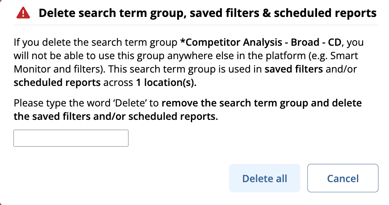Screen dimensions: 389x205
Task: Click the dialog title about deleting search term group
Action: 208,13
